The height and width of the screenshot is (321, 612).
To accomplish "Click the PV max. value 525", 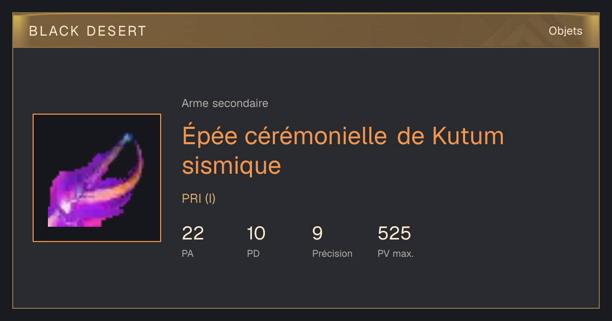I will [394, 233].
